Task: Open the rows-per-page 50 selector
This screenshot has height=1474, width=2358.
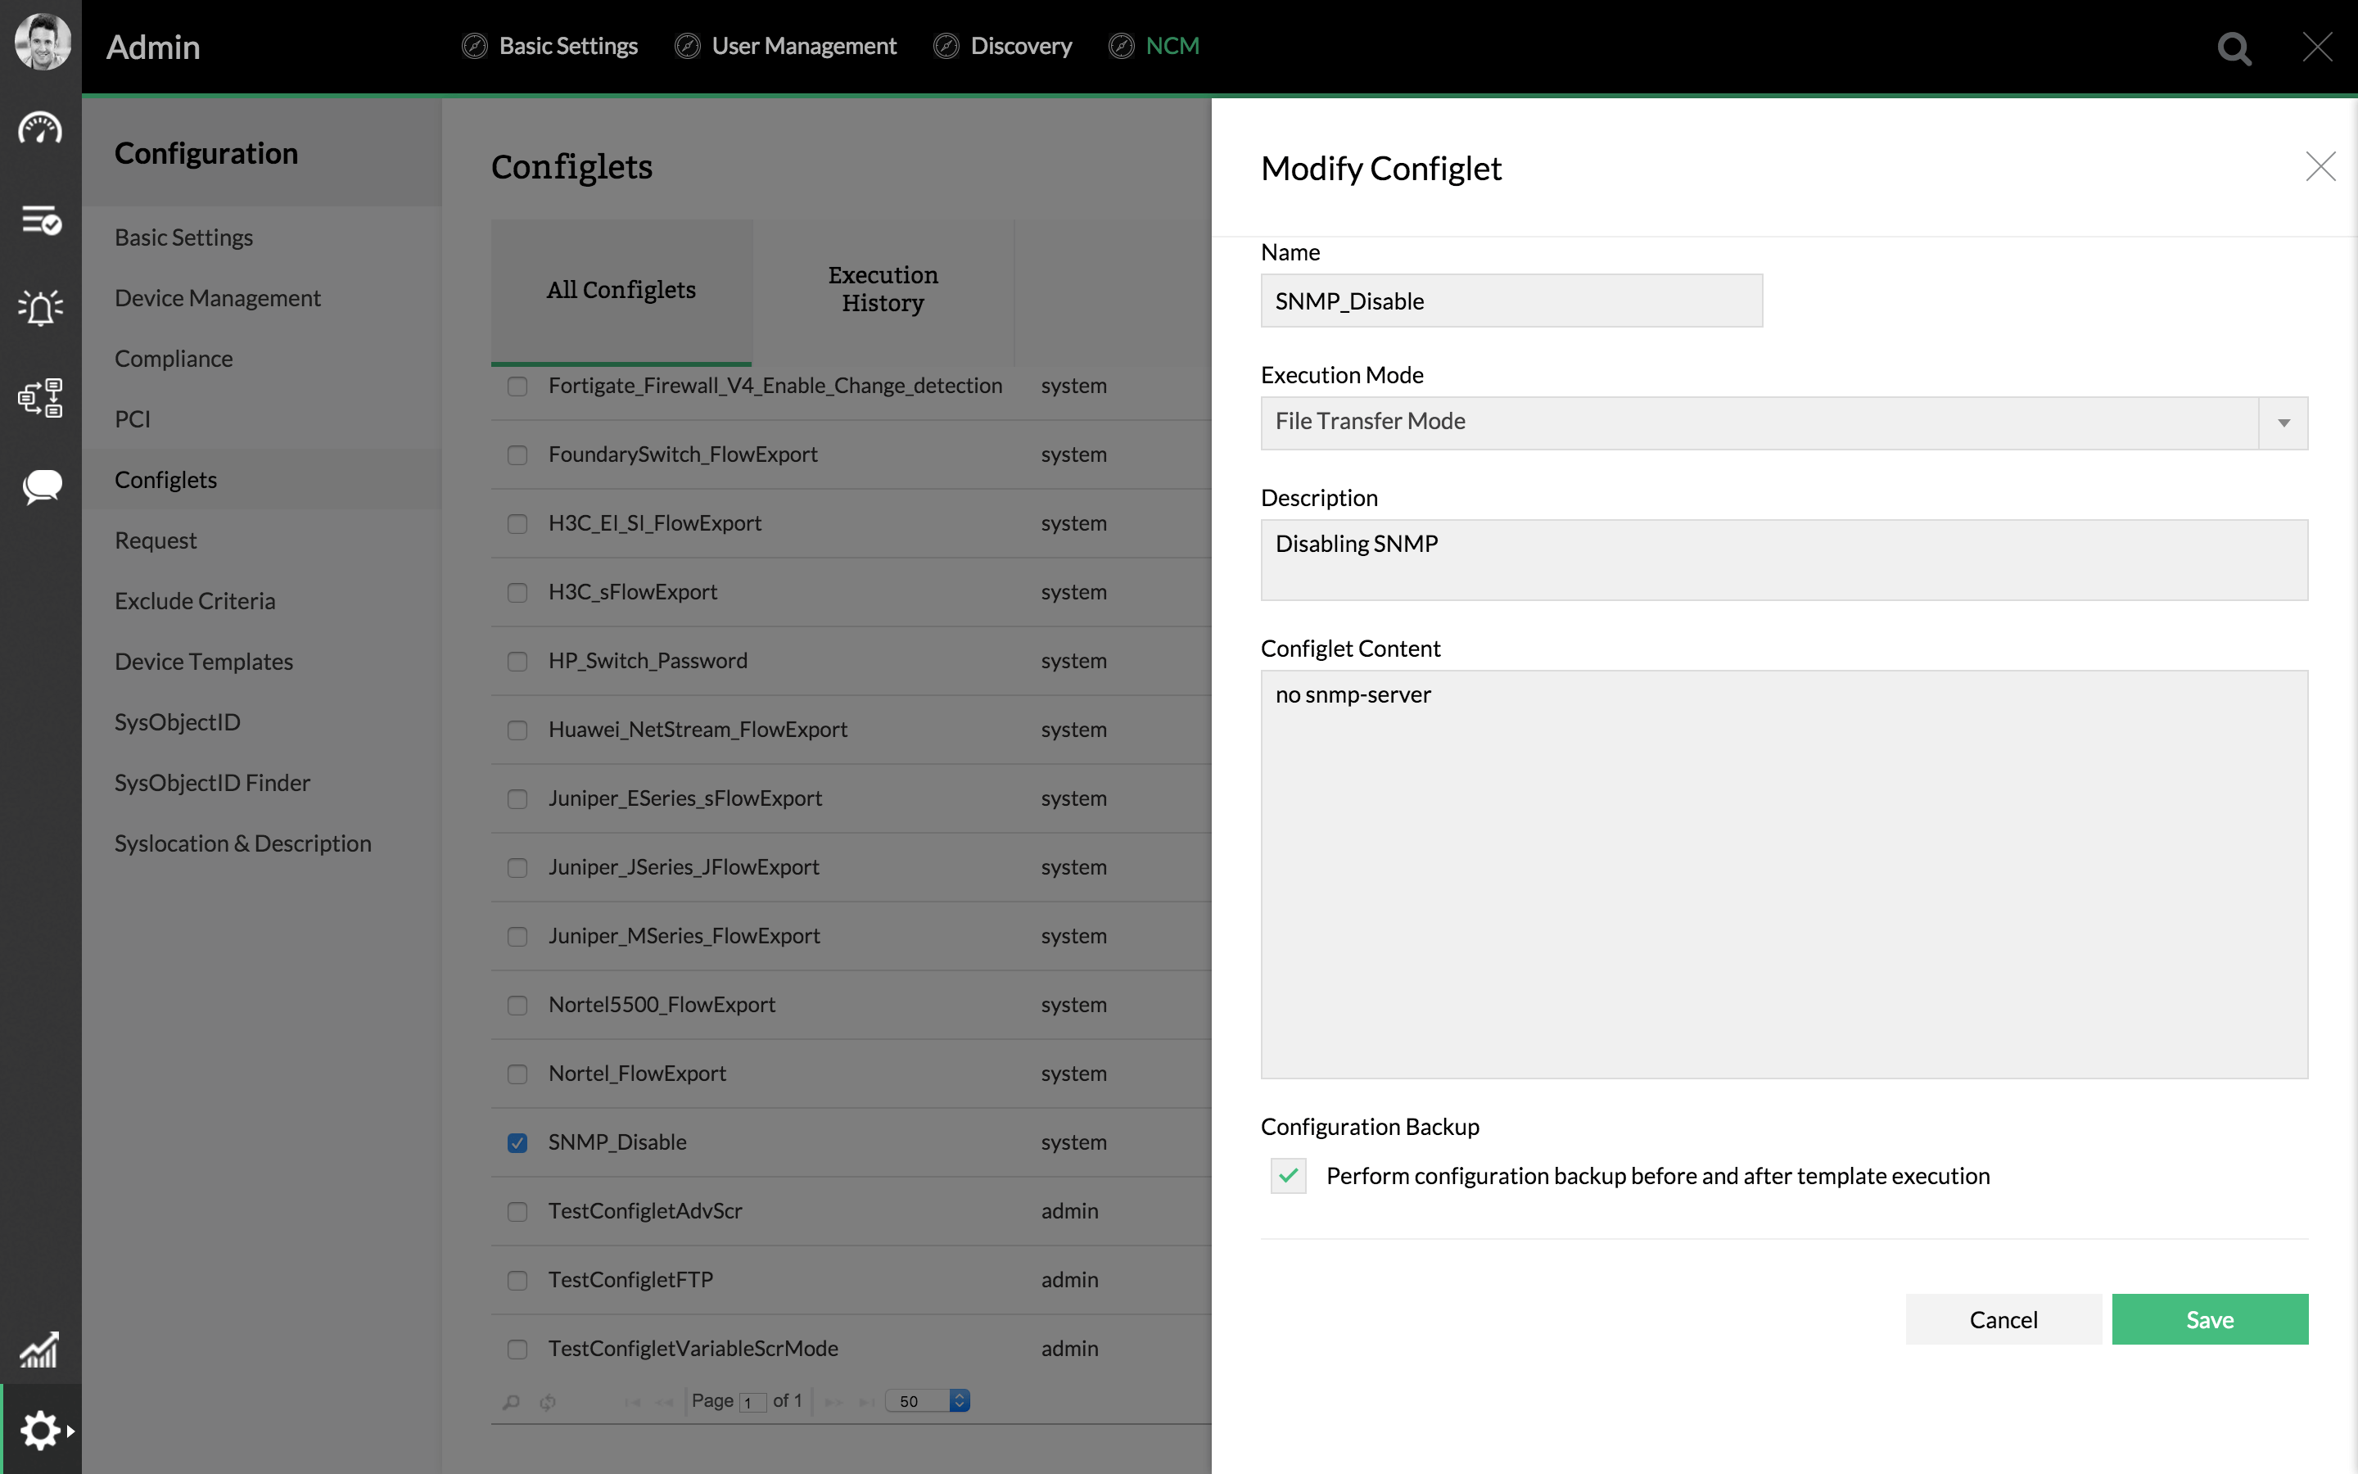Action: pyautogui.click(x=928, y=1401)
